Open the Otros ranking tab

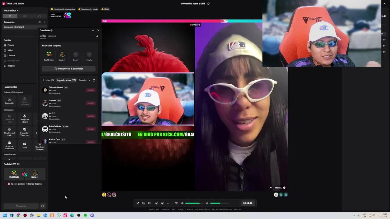pyautogui.click(x=105, y=9)
